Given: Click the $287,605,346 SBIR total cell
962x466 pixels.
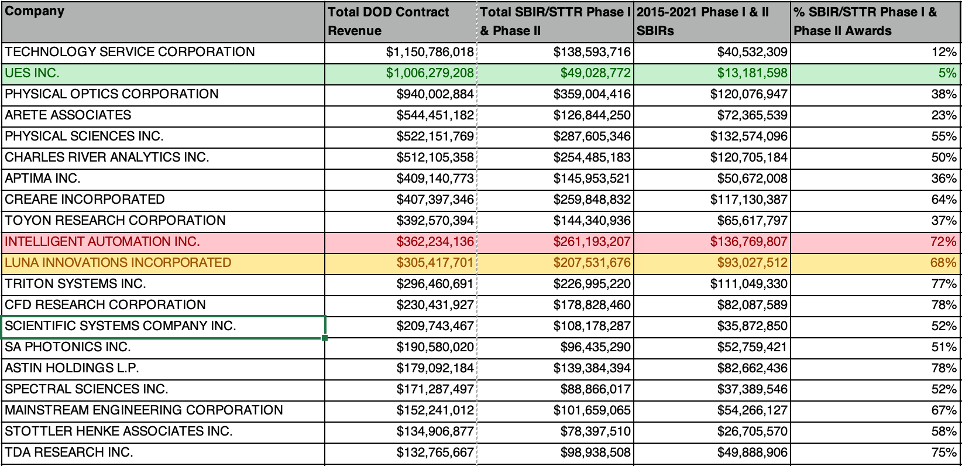Looking at the screenshot, I should coord(555,137).
